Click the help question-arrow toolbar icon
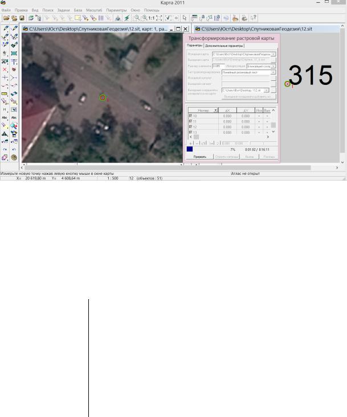This screenshot has height=417, width=347. (x=254, y=18)
